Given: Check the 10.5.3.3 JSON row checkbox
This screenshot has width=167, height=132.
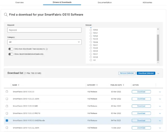Looking at the screenshot, I should coord(7,99).
